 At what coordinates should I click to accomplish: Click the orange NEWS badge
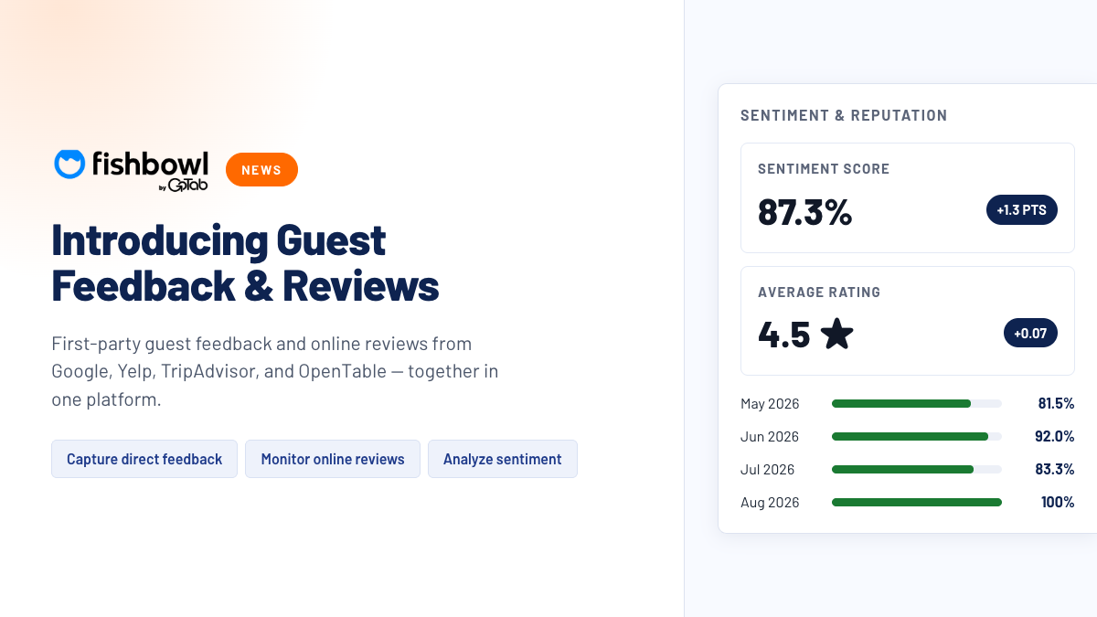pyautogui.click(x=261, y=169)
